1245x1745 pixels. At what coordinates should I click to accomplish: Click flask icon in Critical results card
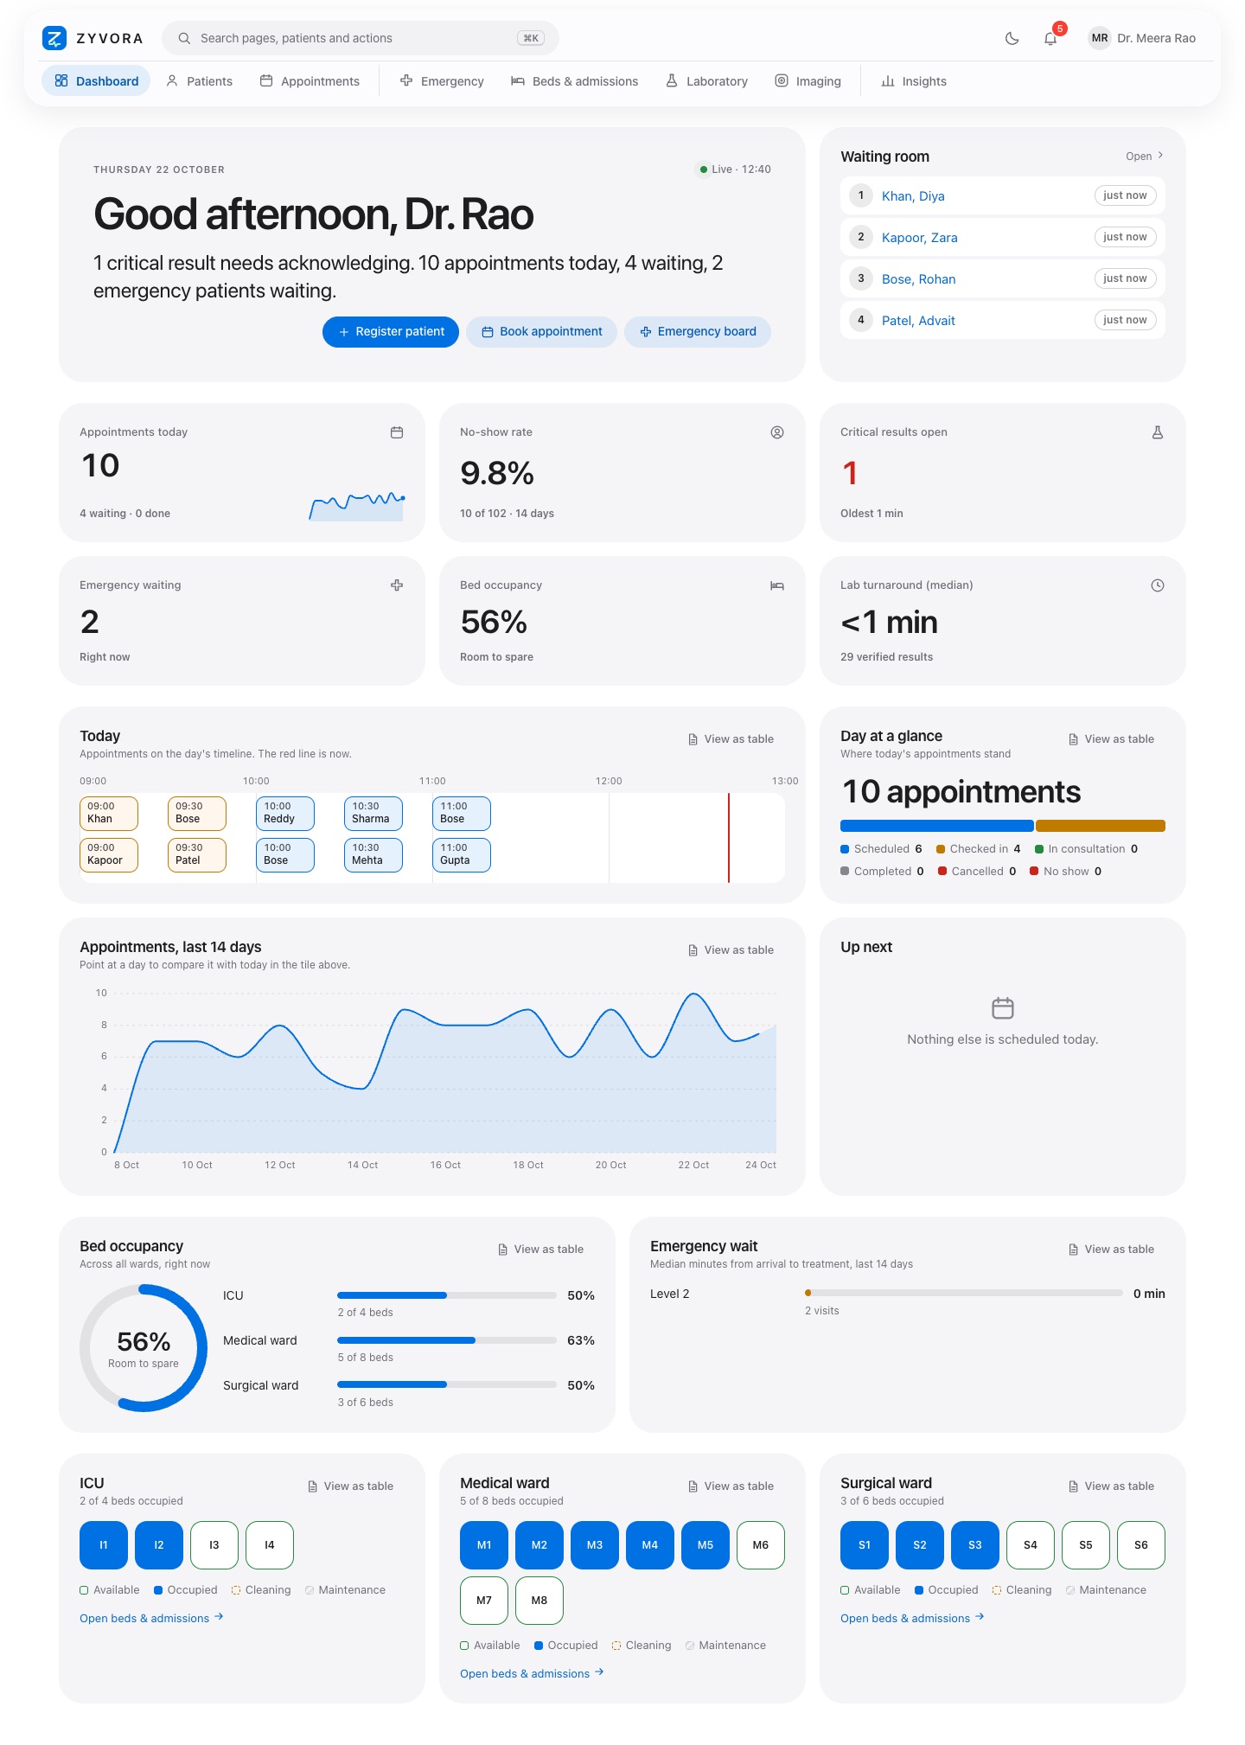tap(1158, 432)
